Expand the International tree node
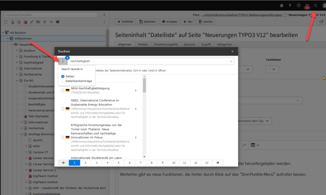The image size is (326, 195). point(17,68)
